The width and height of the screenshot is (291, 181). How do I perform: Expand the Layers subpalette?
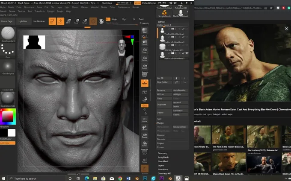(161, 166)
